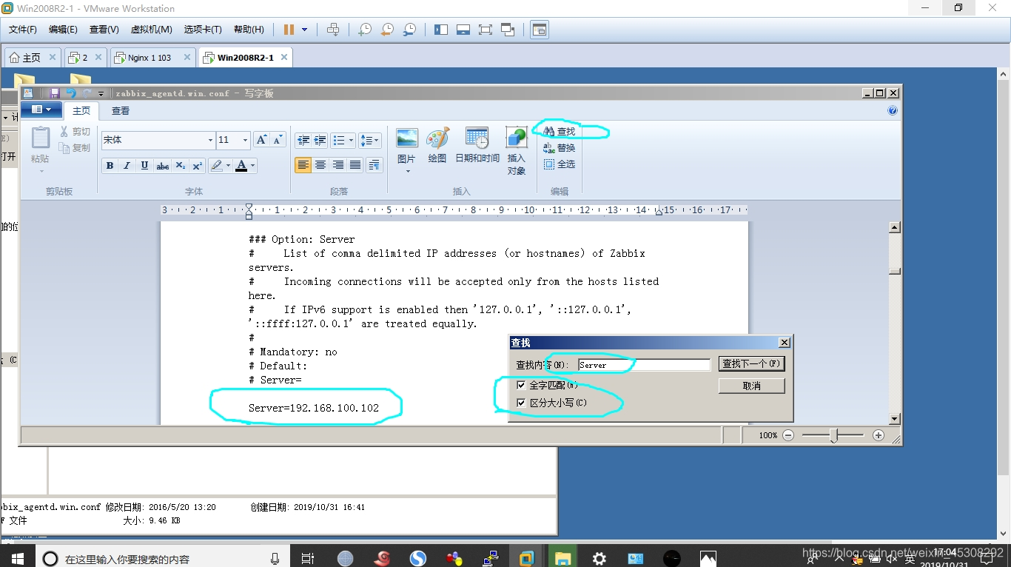Click Cancel (取消) in Find dialog
This screenshot has width=1011, height=567.
point(751,386)
